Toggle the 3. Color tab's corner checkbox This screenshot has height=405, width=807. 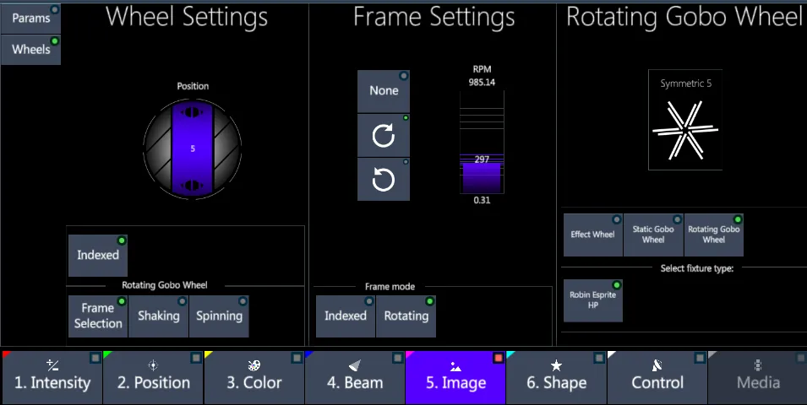click(x=297, y=358)
